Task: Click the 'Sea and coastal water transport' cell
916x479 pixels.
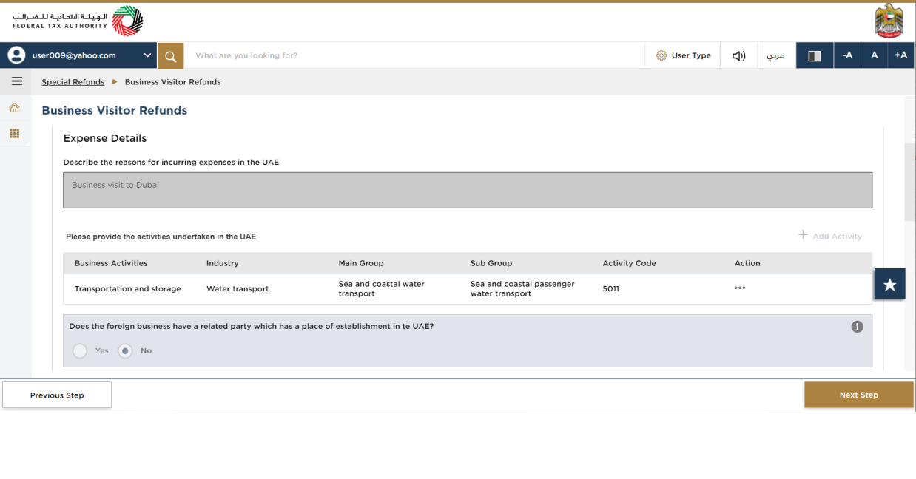Action: coord(382,289)
